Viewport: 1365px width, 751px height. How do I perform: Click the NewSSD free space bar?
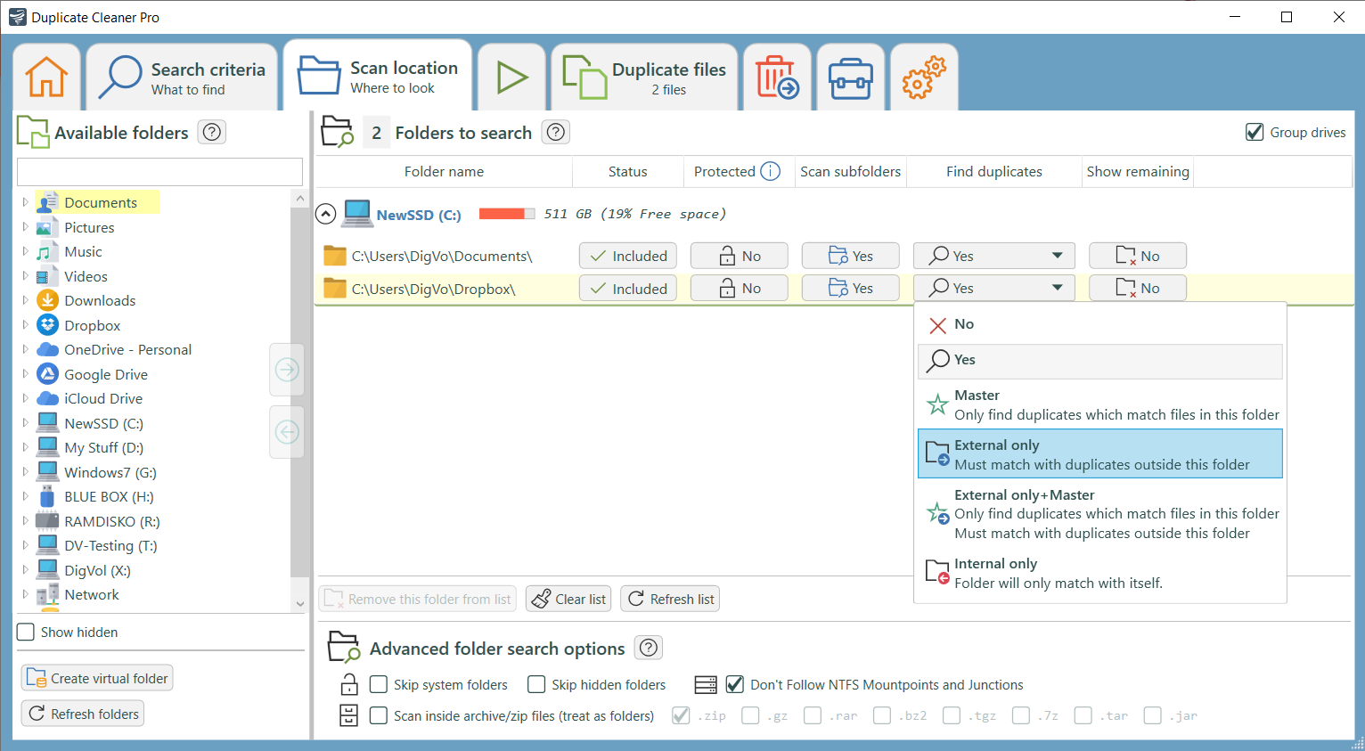[507, 214]
